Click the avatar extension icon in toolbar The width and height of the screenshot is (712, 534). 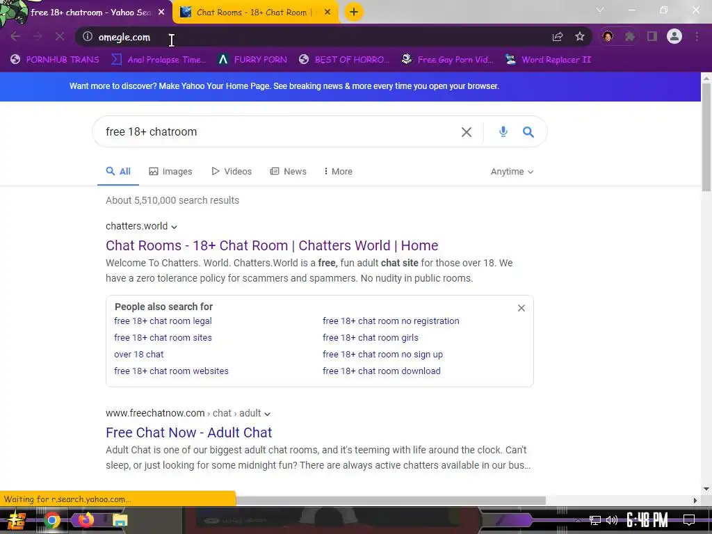pyautogui.click(x=608, y=37)
